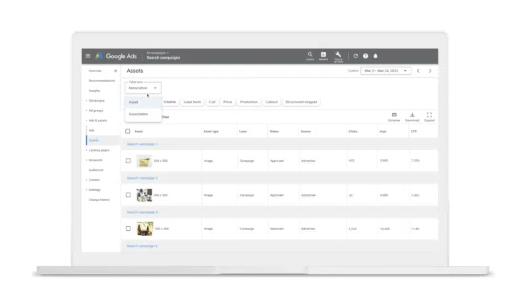Choose Asset option in Table view list
Image resolution: width=530 pixels, height=295 pixels.
pos(134,103)
